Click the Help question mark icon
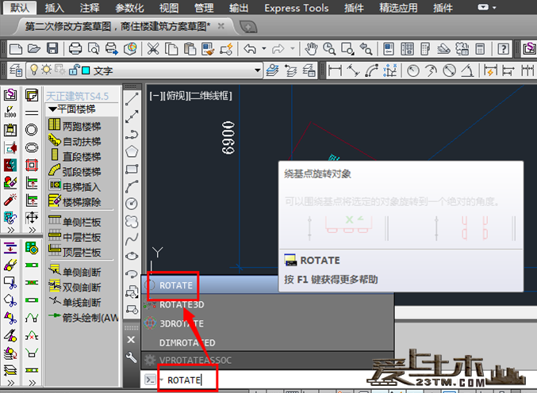This screenshot has width=537, height=393. pos(503,49)
